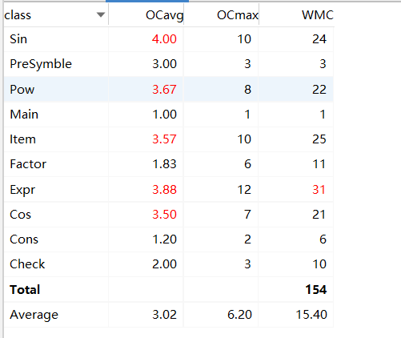Image resolution: width=401 pixels, height=338 pixels.
Task: Sort by the class column header
Action: point(56,15)
